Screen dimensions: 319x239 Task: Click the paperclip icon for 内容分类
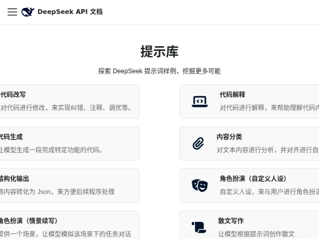(x=198, y=143)
